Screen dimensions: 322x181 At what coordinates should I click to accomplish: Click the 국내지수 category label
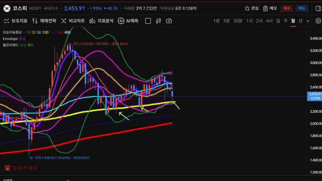[x=51, y=8]
